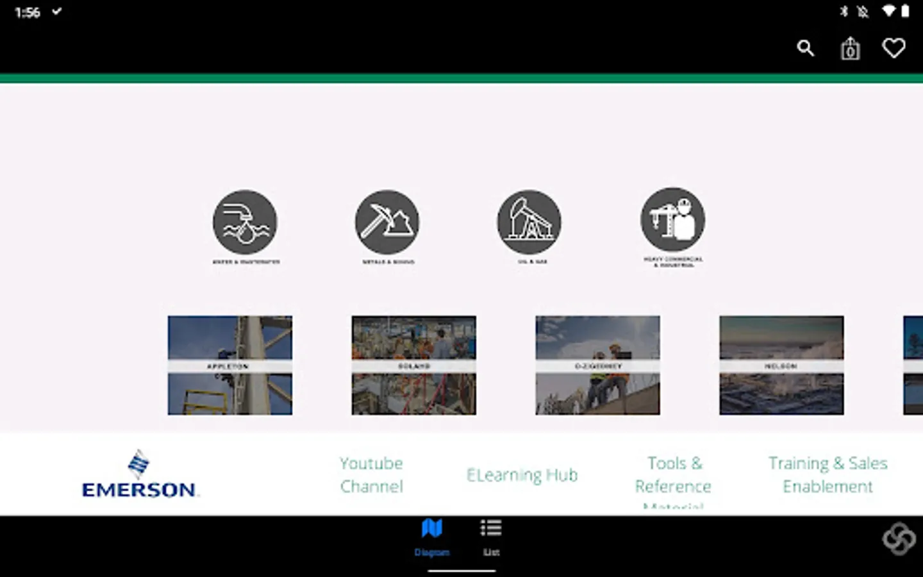Select the Metals & Mining industry icon

(x=387, y=222)
